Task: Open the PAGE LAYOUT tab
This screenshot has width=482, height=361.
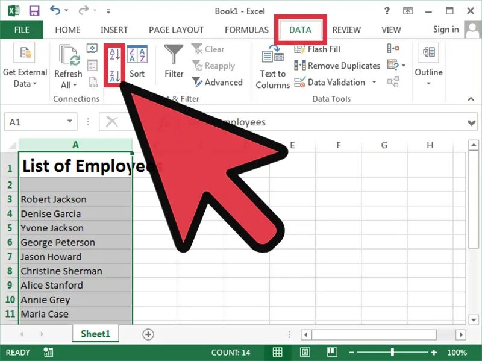Action: click(x=176, y=30)
